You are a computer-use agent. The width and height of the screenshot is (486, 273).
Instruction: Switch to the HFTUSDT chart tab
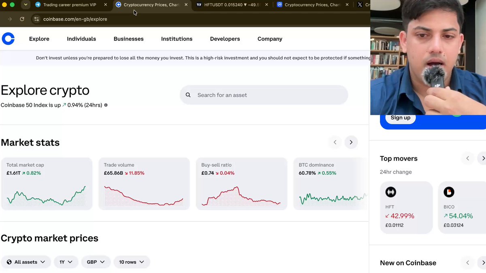pos(232,5)
